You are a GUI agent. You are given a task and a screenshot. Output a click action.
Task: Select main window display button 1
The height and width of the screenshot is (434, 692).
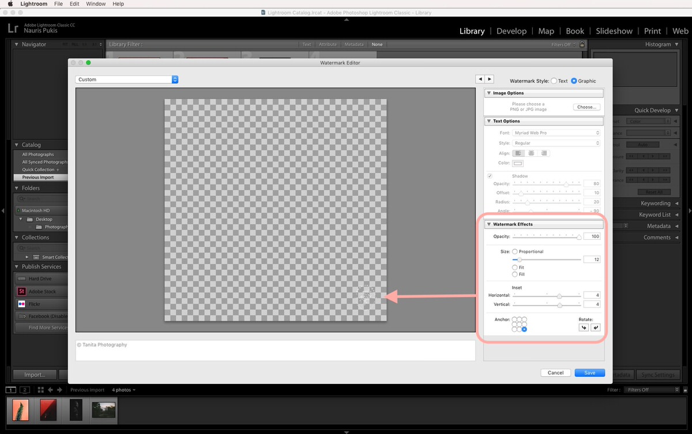tap(12, 390)
